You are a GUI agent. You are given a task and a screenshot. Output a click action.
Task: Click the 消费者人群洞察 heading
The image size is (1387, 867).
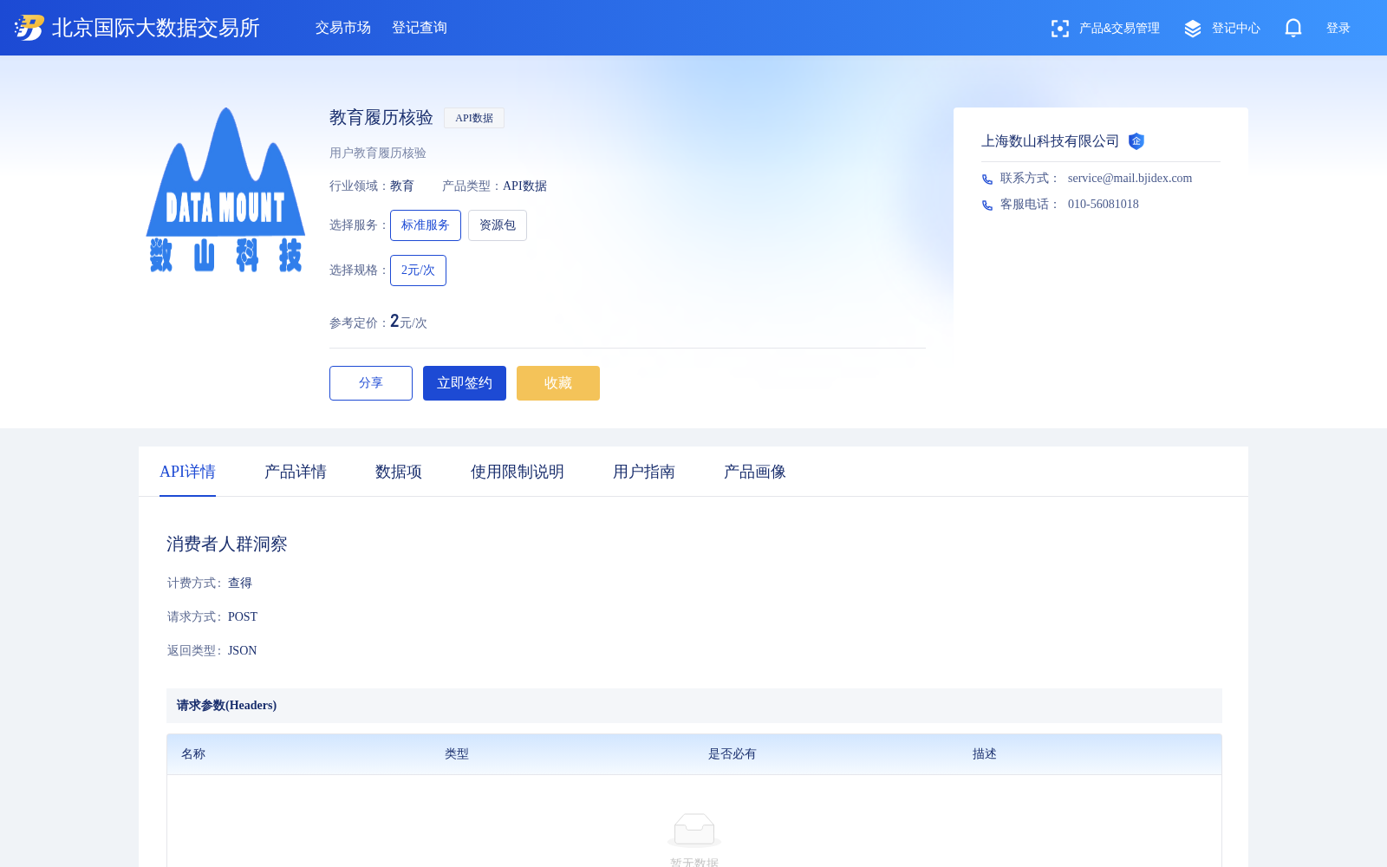click(x=227, y=544)
